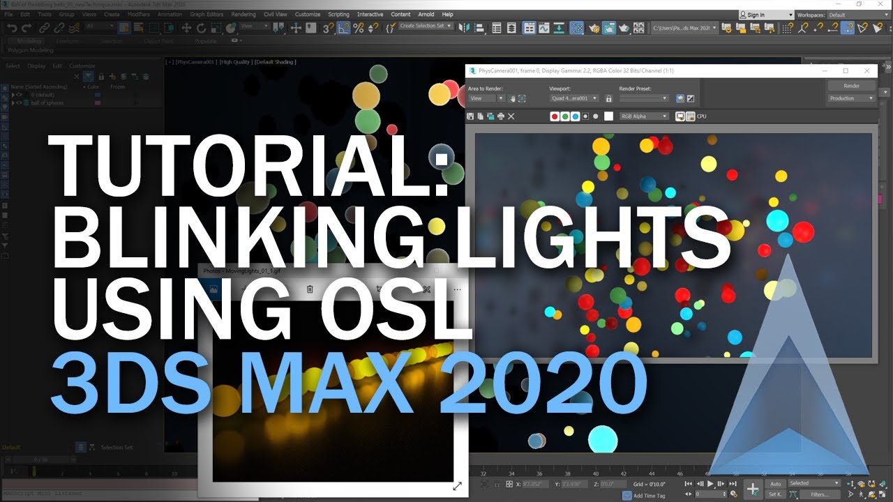
Task: Open Viewport Quad 4 dropdown
Action: [573, 98]
